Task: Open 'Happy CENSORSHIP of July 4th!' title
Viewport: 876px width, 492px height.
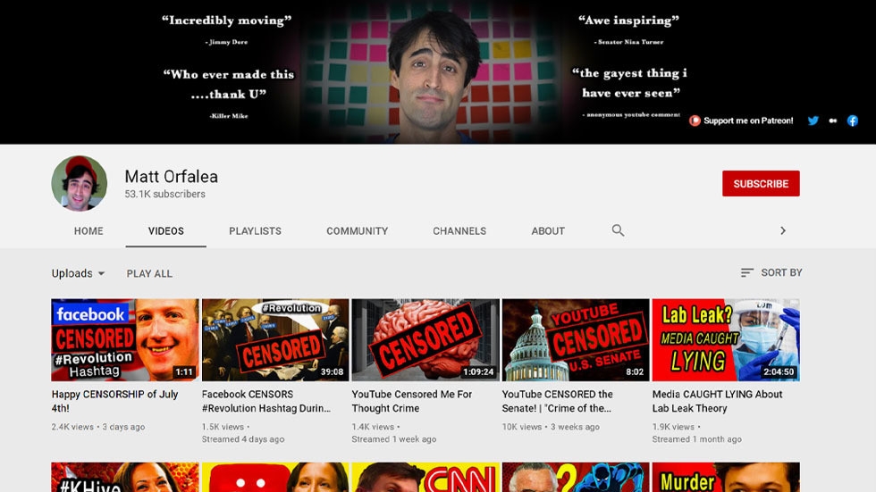Action: click(114, 401)
